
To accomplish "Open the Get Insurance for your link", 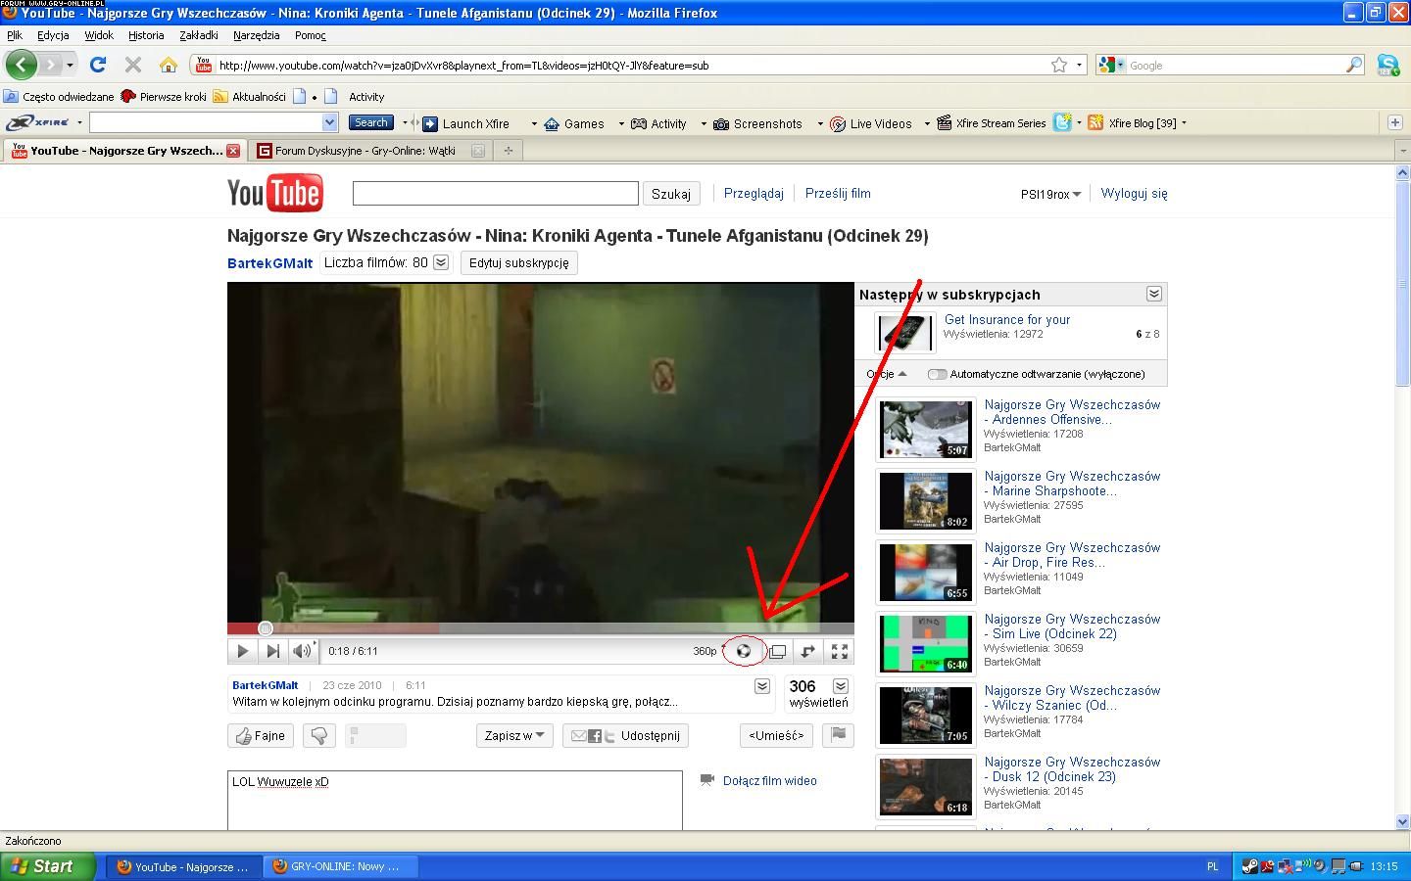I will point(1007,320).
